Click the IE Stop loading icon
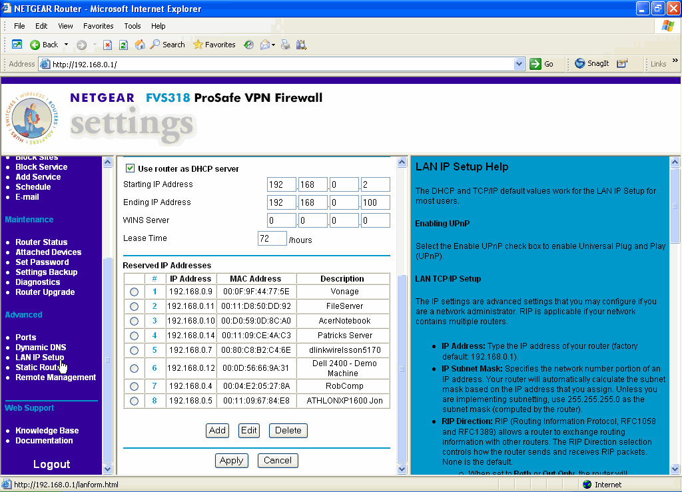The width and height of the screenshot is (682, 492). 107,45
